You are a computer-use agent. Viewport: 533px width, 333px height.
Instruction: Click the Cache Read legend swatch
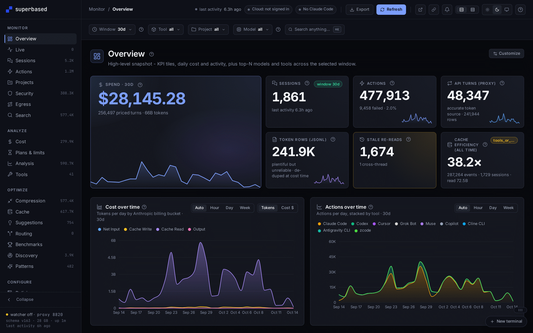158,229
